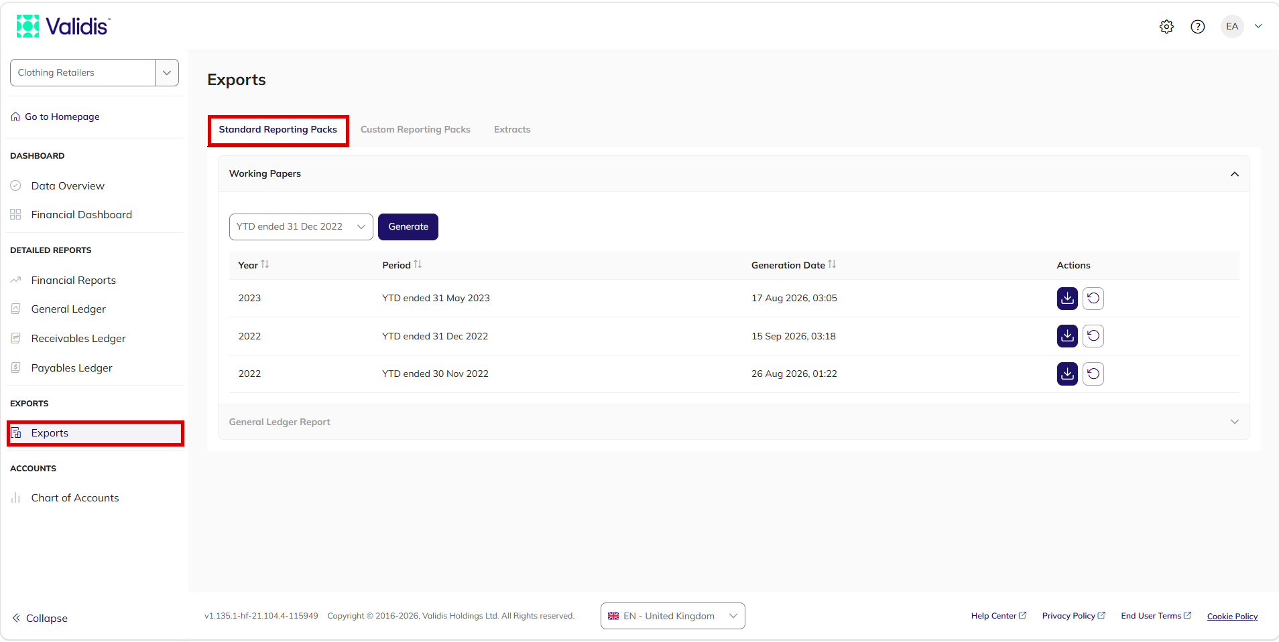This screenshot has height=642, width=1279.
Task: Click the Receivables Ledger icon
Action: point(15,338)
